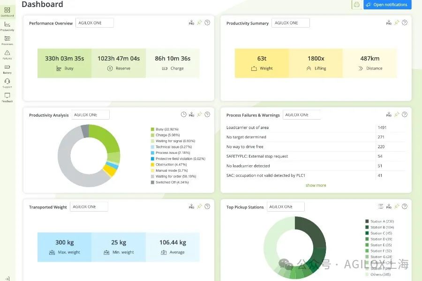The image size is (422, 281).
Task: Open vehicle dropdown in Top Pickup Stations
Action: pos(285,207)
